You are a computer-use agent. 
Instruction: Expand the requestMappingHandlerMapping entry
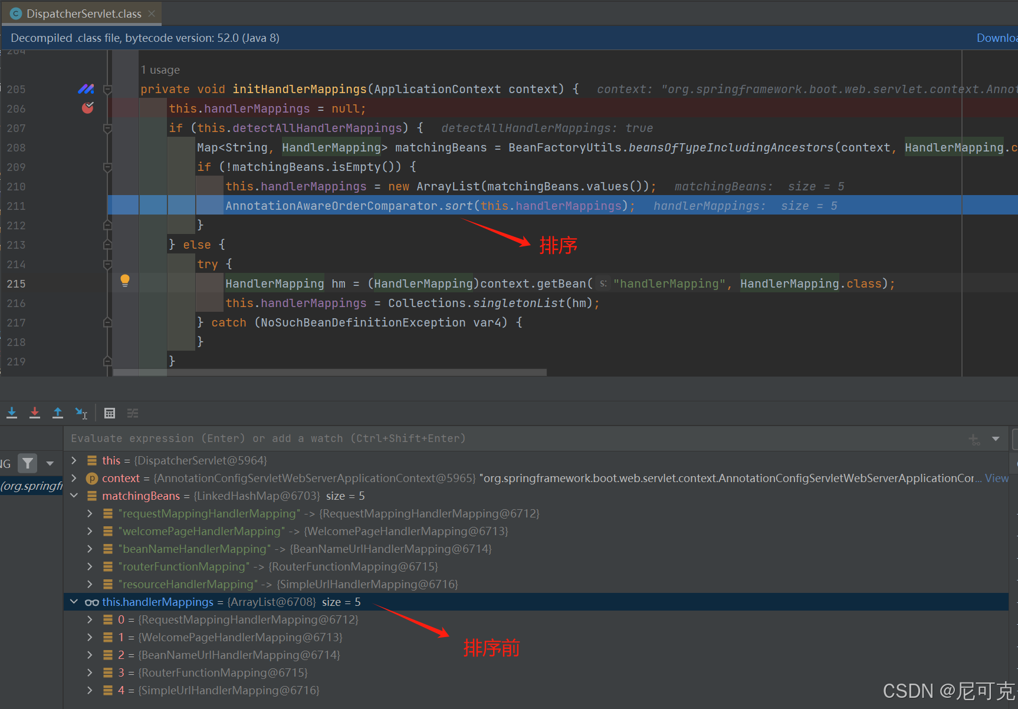(x=90, y=513)
